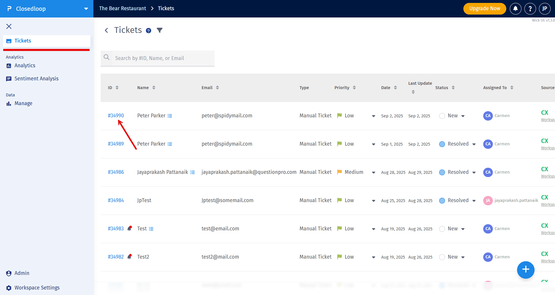Open ticket #34990 link

tap(116, 116)
